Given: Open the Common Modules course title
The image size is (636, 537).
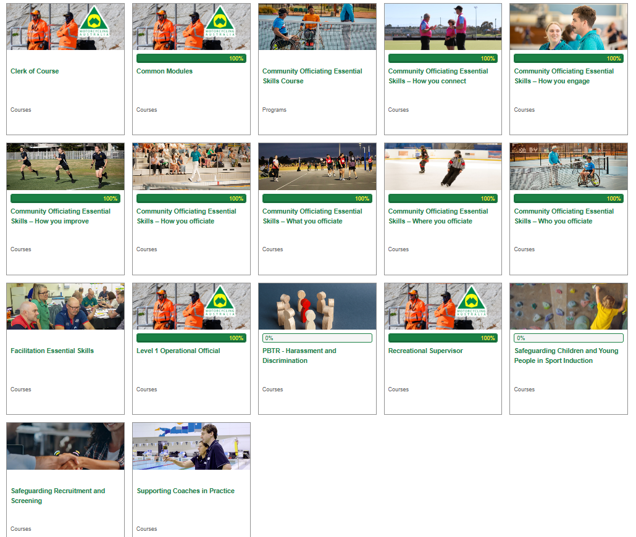Looking at the screenshot, I should [x=164, y=71].
